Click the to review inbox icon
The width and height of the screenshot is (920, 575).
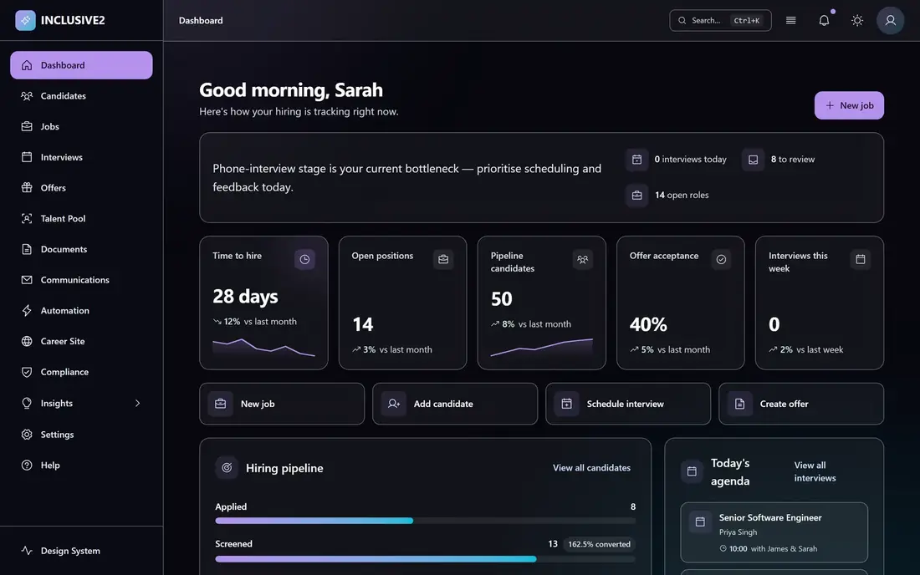tap(753, 160)
